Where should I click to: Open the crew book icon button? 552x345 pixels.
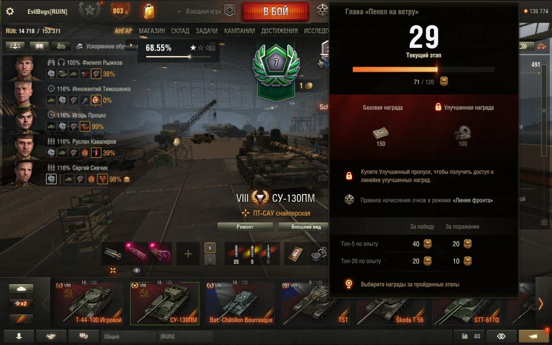tap(39, 46)
